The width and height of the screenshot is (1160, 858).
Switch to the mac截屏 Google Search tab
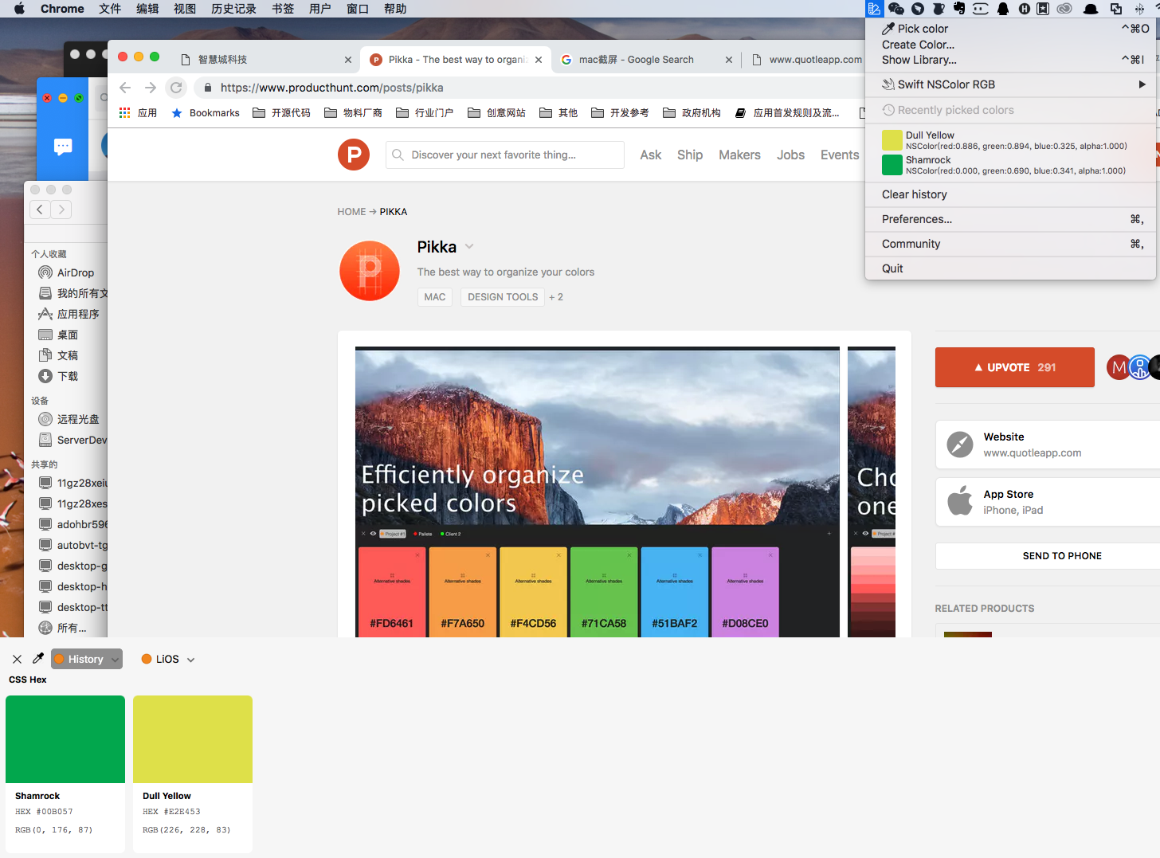636,60
